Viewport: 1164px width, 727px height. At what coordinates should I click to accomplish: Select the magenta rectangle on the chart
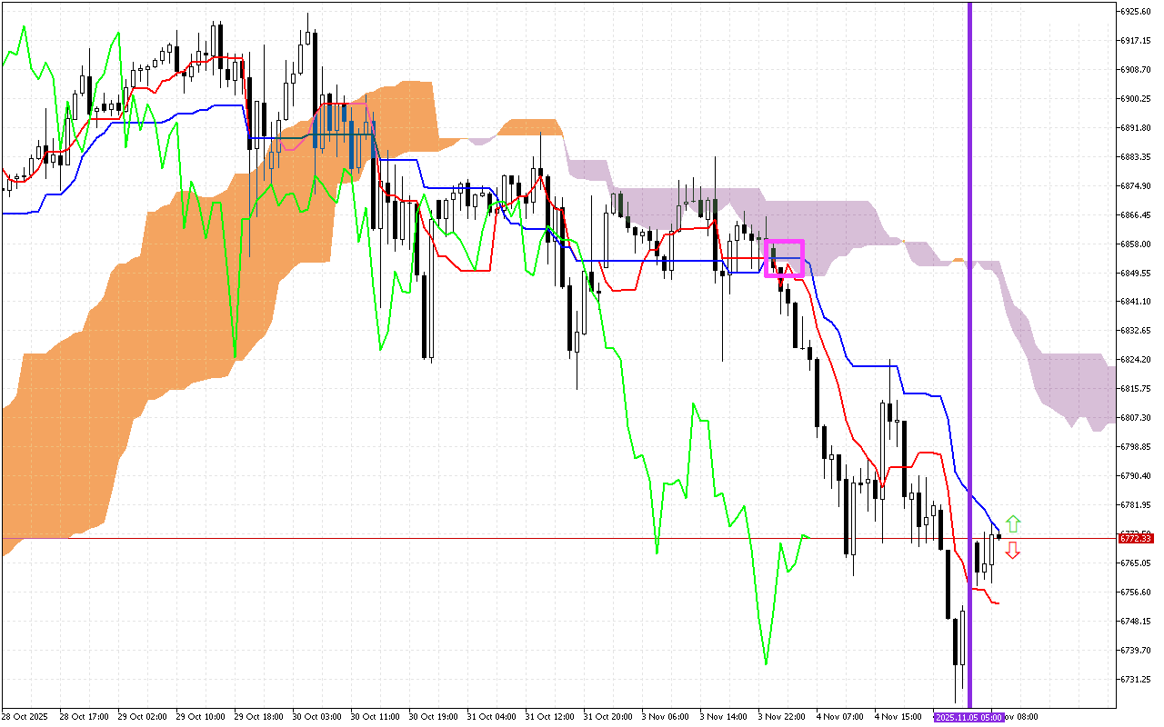[x=786, y=257]
